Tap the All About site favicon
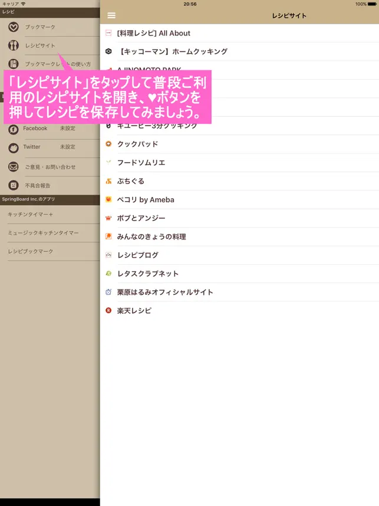The width and height of the screenshot is (379, 506). pyautogui.click(x=108, y=33)
